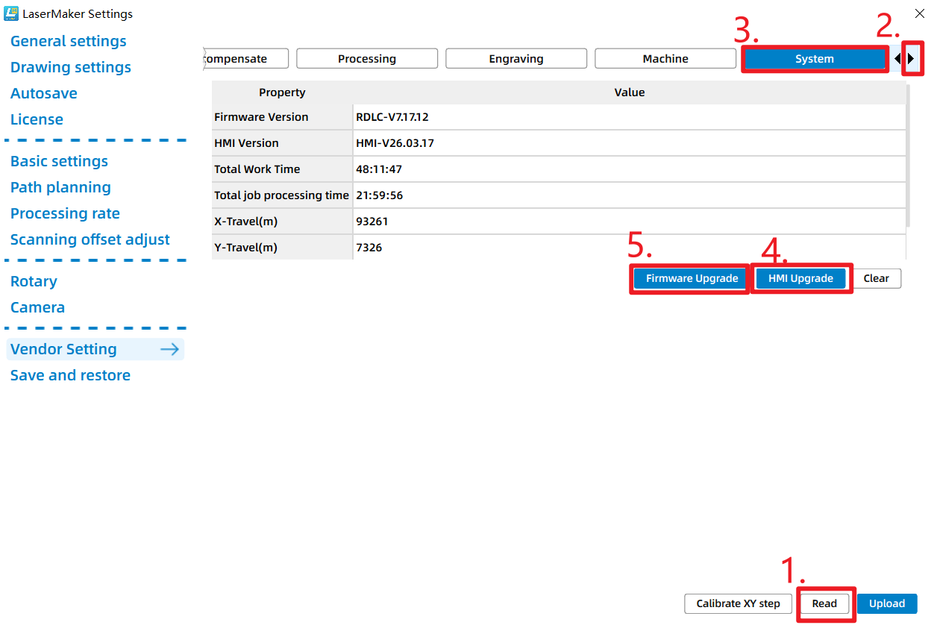The image size is (934, 628).
Task: Click the property table vertical scrollbar
Action: (908, 157)
